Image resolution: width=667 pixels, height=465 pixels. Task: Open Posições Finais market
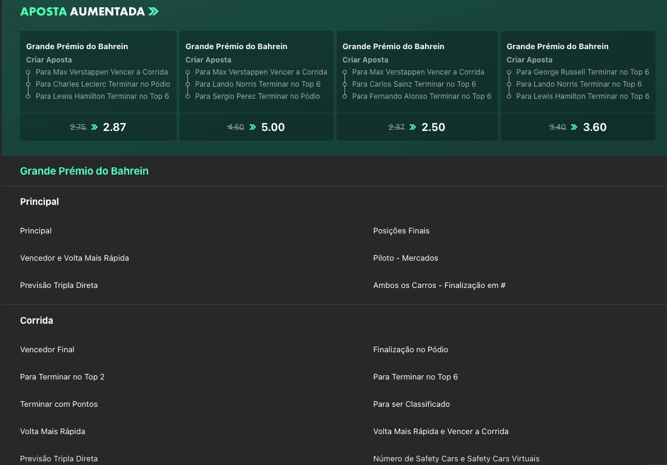tap(401, 230)
